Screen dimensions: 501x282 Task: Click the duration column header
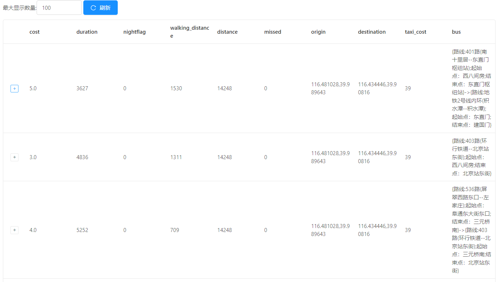pyautogui.click(x=87, y=32)
